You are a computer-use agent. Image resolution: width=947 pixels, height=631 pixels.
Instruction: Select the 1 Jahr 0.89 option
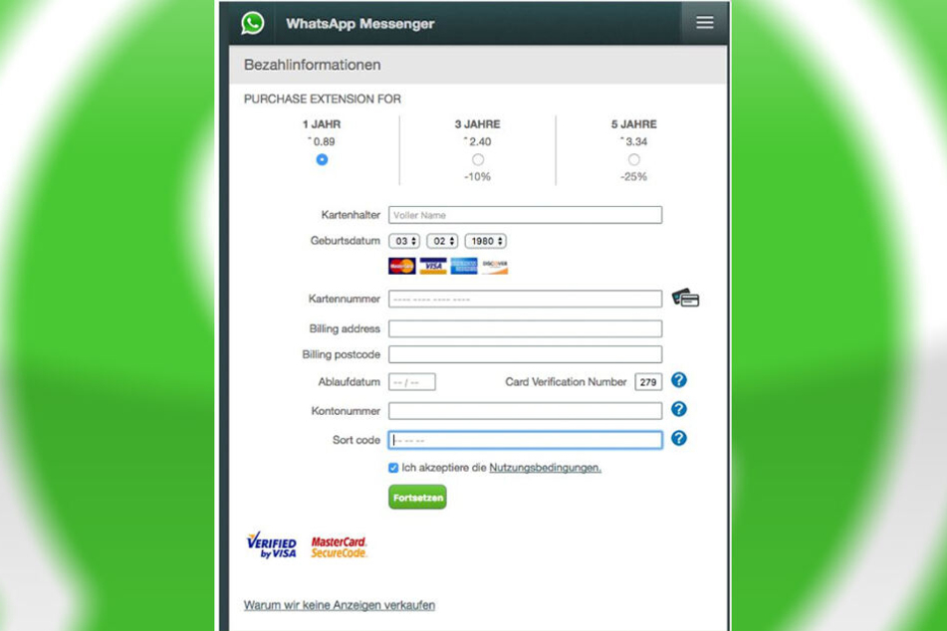322,159
